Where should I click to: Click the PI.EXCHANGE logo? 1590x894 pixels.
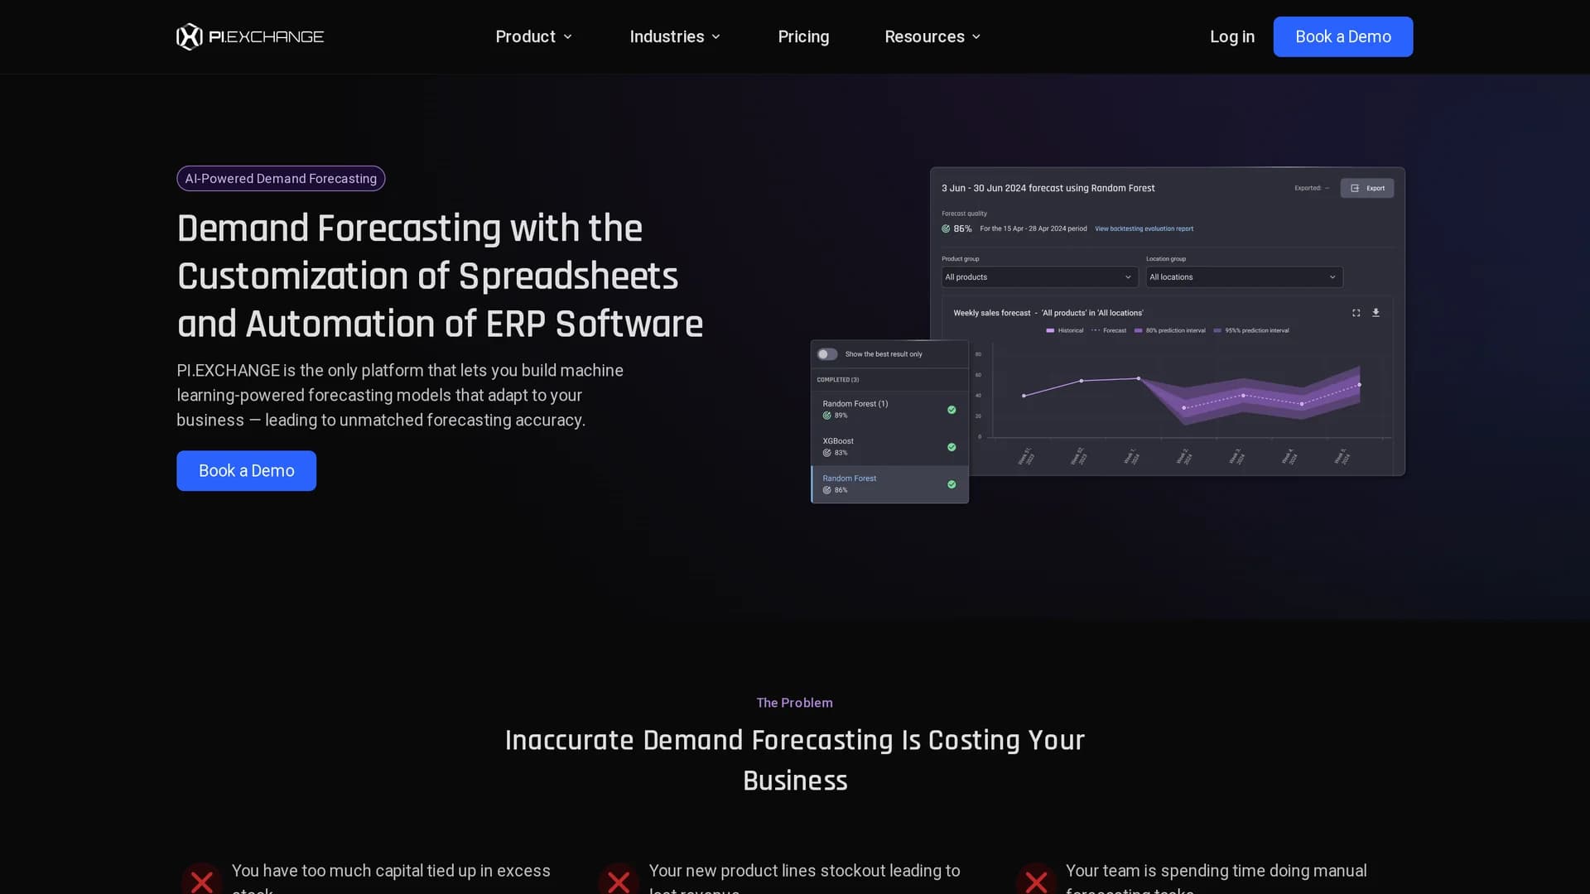click(x=250, y=36)
